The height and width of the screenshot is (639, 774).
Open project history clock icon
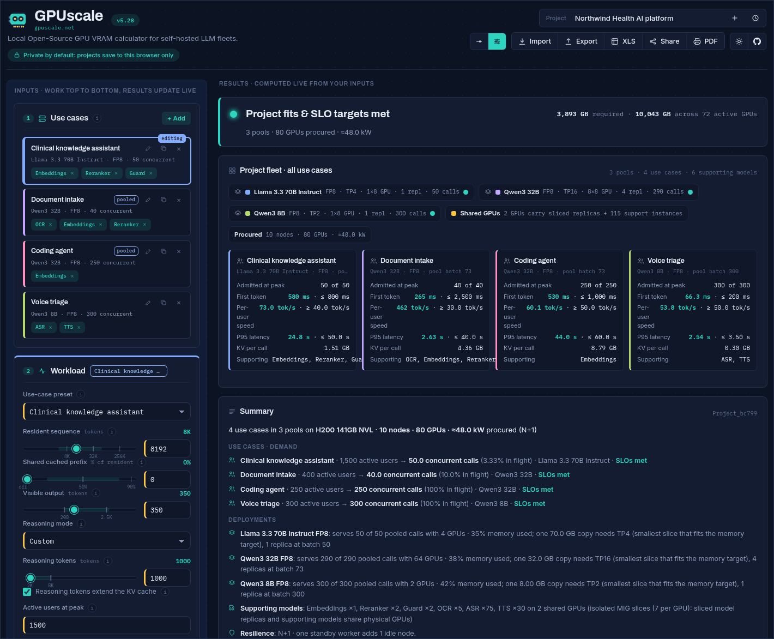coord(755,18)
